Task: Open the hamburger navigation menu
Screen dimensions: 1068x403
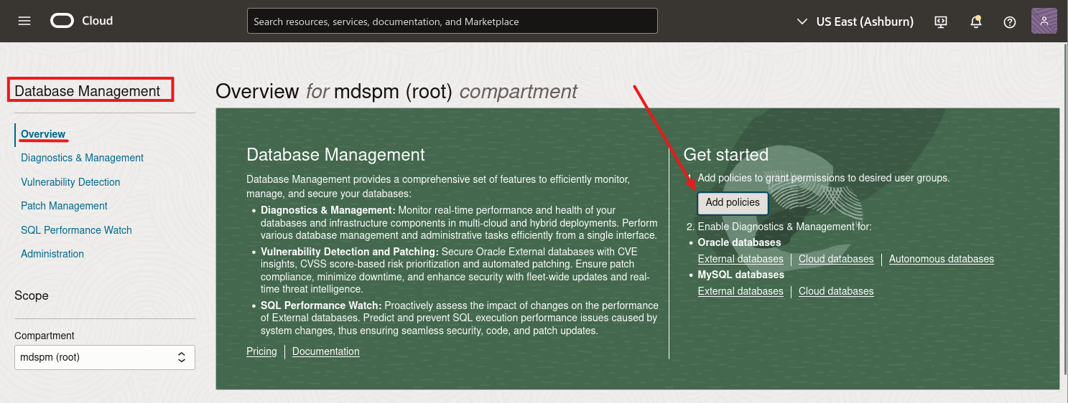Action: coord(24,21)
